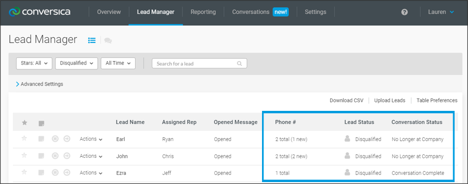Click the star column header icon

24,122
